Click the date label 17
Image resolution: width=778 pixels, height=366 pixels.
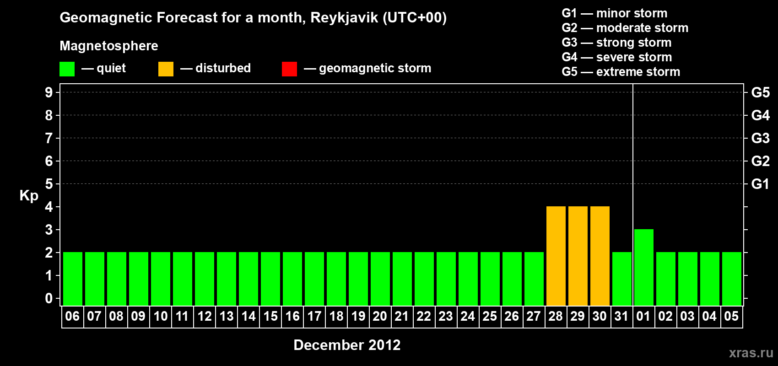click(x=314, y=316)
